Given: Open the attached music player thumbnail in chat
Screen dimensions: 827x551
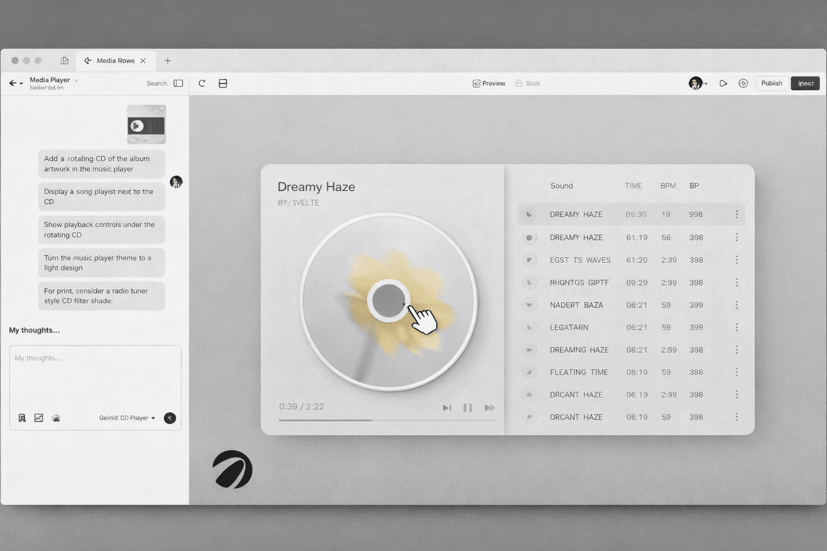Looking at the screenshot, I should tap(146, 124).
